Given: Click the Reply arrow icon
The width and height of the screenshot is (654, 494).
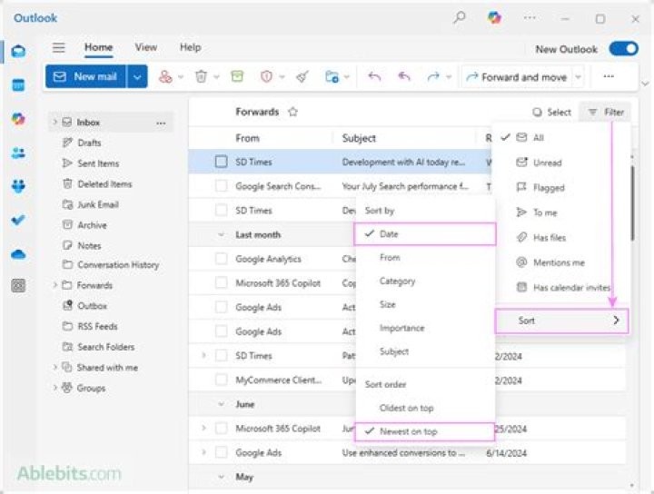Looking at the screenshot, I should pyautogui.click(x=374, y=76).
